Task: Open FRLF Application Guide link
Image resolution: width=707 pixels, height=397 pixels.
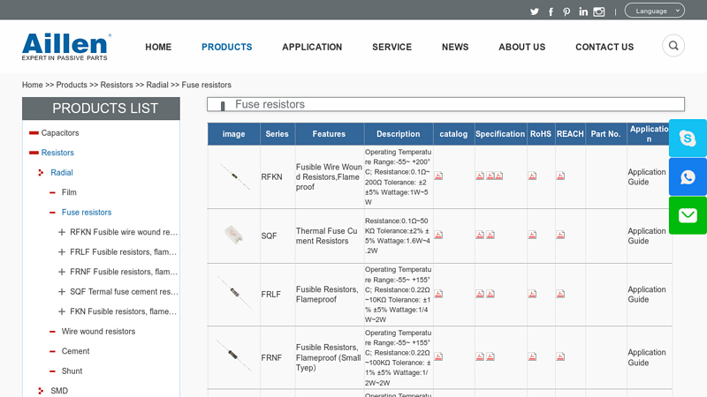Action: pyautogui.click(x=646, y=294)
